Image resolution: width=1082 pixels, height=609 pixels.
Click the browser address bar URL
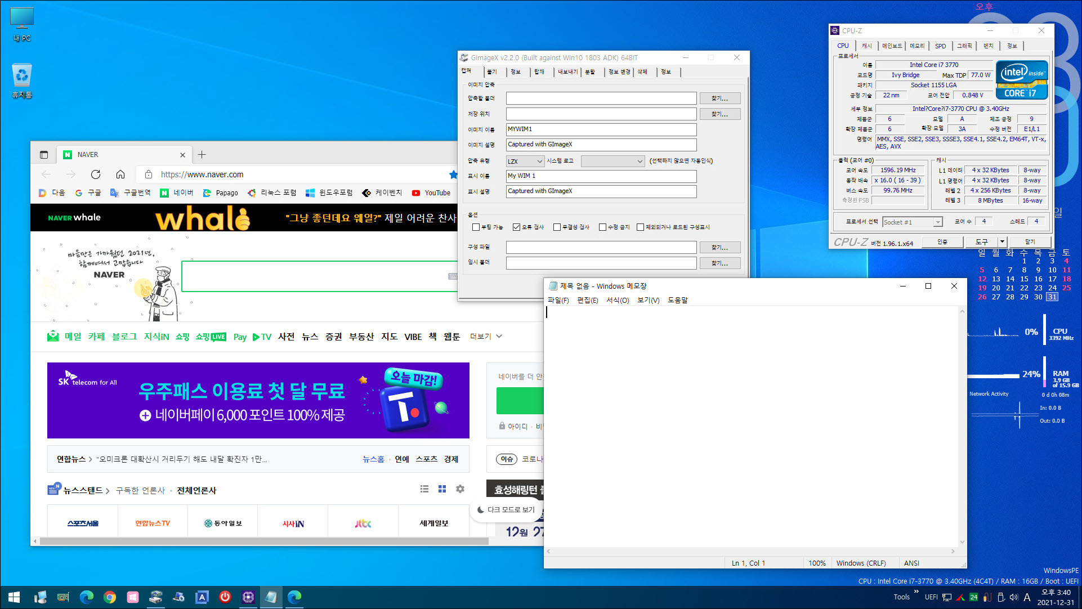pyautogui.click(x=202, y=174)
